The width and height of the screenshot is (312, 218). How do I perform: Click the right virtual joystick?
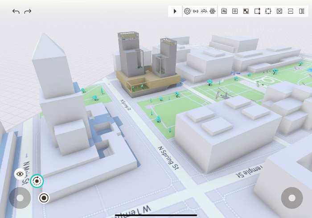coord(292,197)
